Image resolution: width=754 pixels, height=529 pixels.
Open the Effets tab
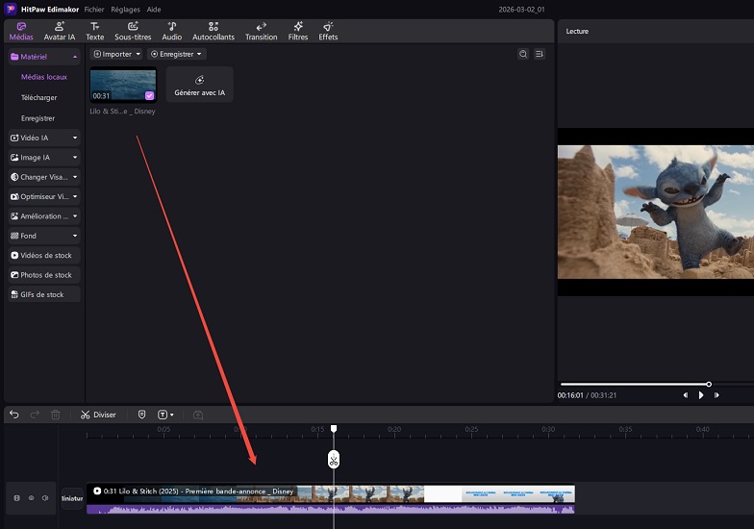(328, 31)
